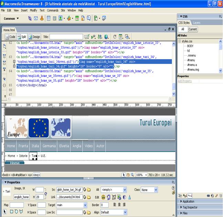The height and width of the screenshot is (217, 223).
Task: Click the browse folder icon next to Src
Action: [89, 189]
